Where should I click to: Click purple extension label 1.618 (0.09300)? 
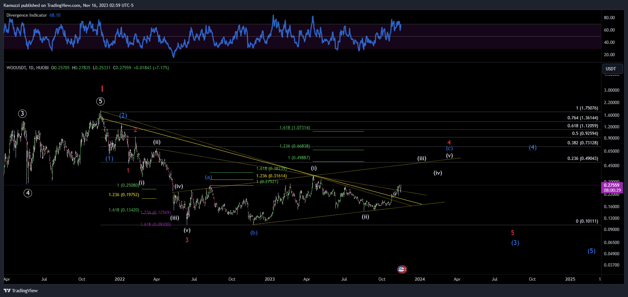pyautogui.click(x=156, y=224)
